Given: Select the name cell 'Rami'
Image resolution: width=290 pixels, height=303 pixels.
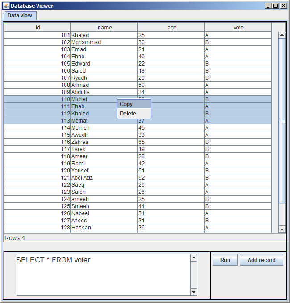Looking at the screenshot, I should point(104,164).
